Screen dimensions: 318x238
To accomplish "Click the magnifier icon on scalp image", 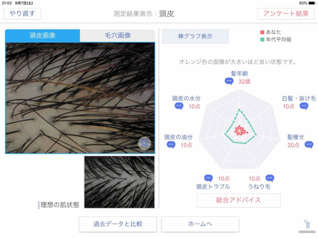I will point(144,143).
